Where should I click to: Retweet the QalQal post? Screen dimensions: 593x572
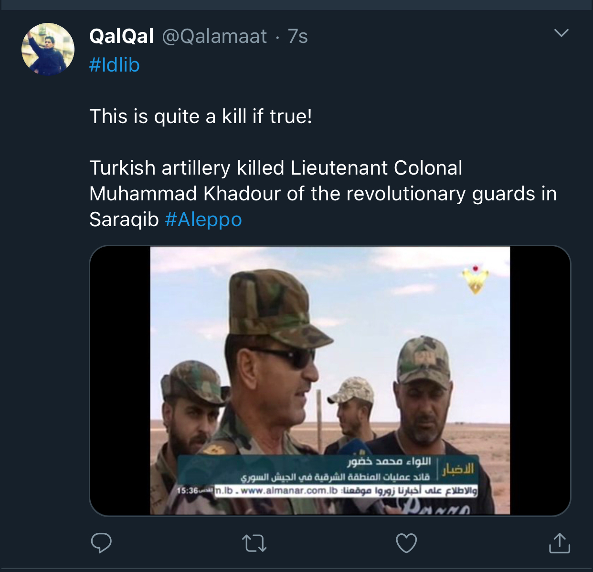[x=254, y=543]
